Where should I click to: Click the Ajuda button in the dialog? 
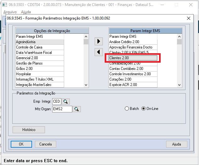point(177,144)
